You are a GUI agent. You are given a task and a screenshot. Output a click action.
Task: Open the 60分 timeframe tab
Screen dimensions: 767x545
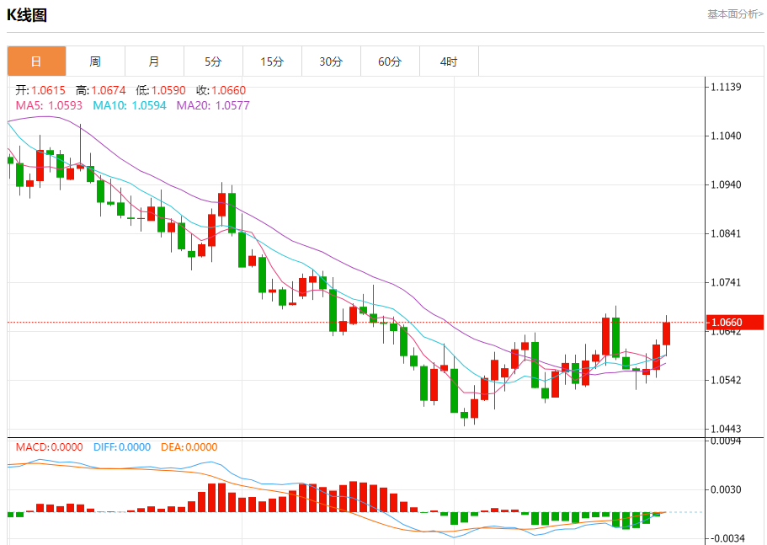[390, 61]
